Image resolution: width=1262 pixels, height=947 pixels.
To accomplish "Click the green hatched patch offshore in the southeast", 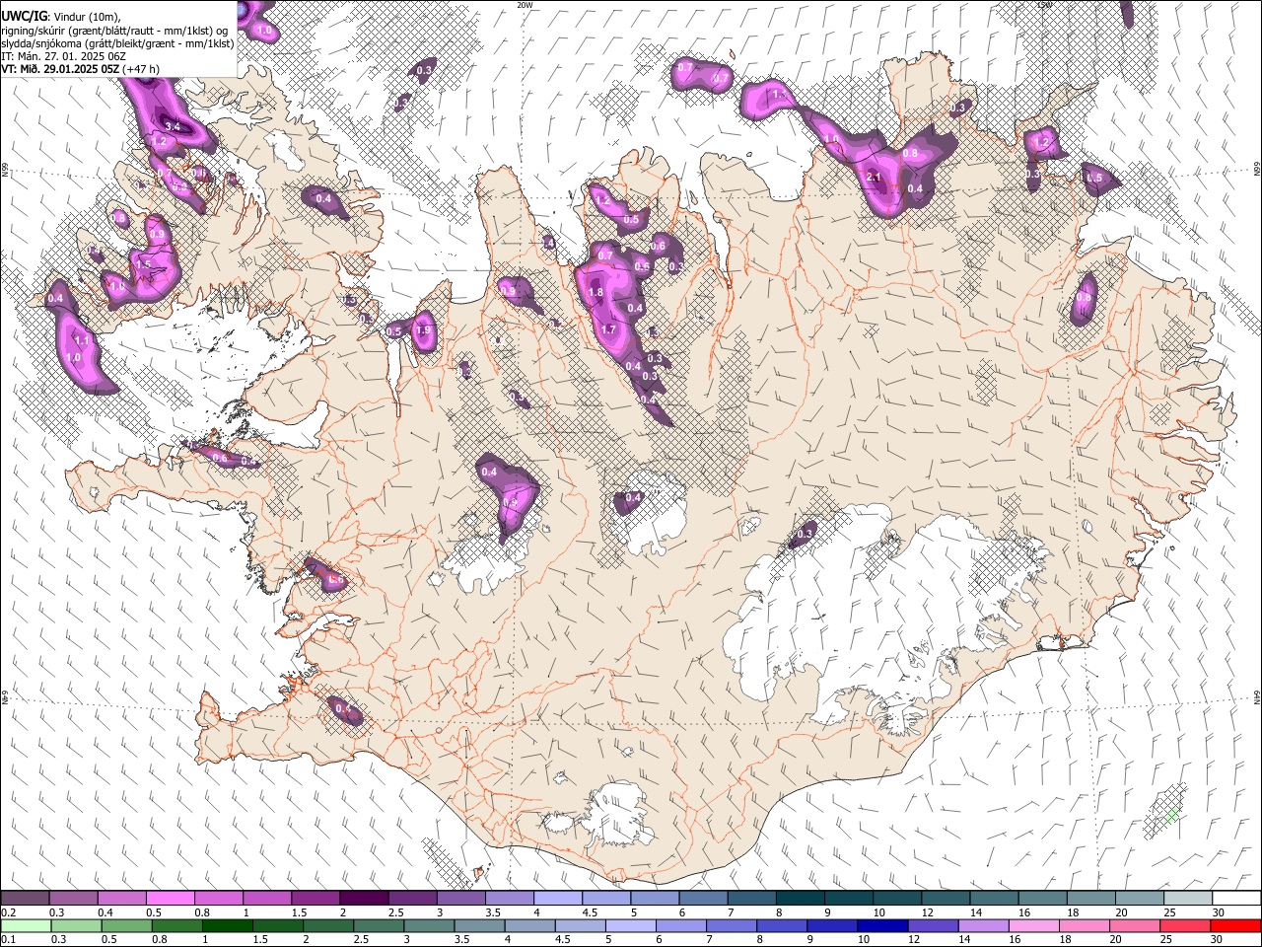I will pos(1171,815).
